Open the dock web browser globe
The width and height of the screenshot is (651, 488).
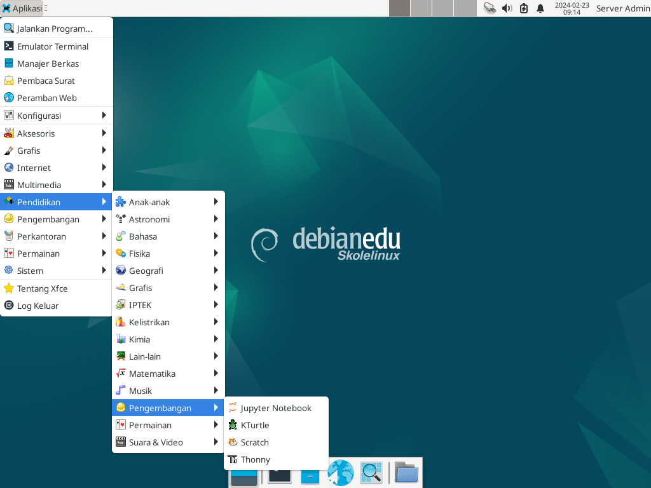pyautogui.click(x=341, y=472)
